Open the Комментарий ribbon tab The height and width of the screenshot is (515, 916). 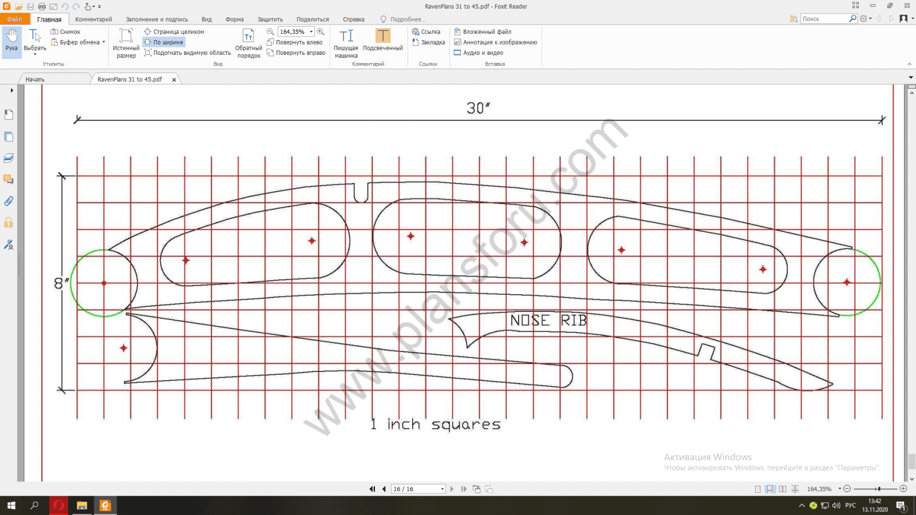tap(93, 19)
